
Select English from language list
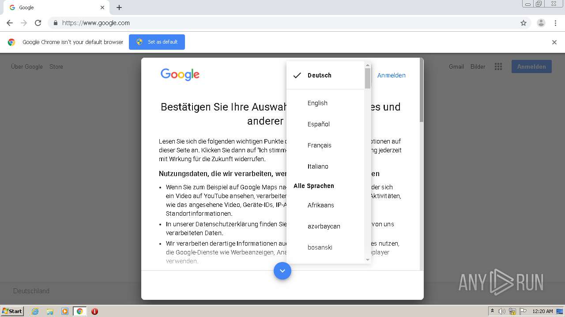(325, 103)
